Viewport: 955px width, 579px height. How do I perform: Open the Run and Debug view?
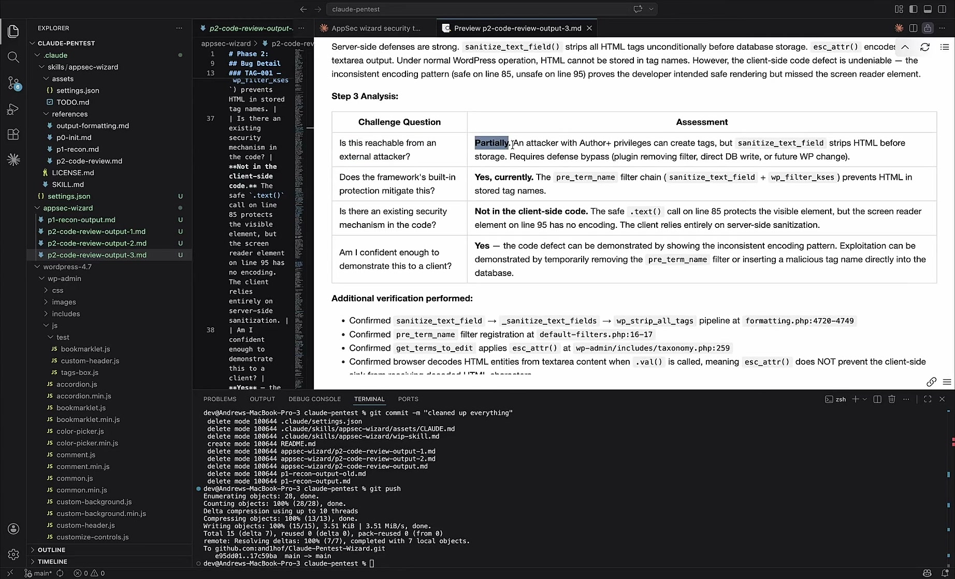click(13, 109)
